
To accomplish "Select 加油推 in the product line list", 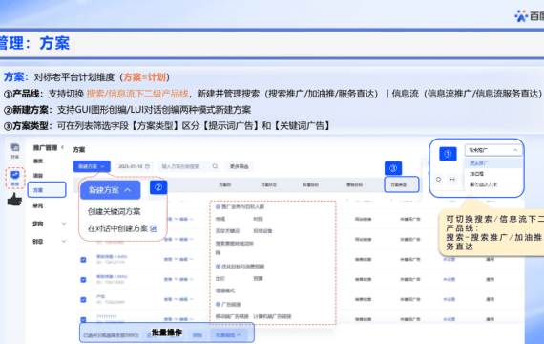I will [476, 174].
